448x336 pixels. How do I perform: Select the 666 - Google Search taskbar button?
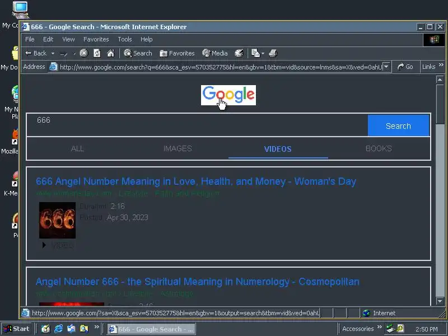151,329
